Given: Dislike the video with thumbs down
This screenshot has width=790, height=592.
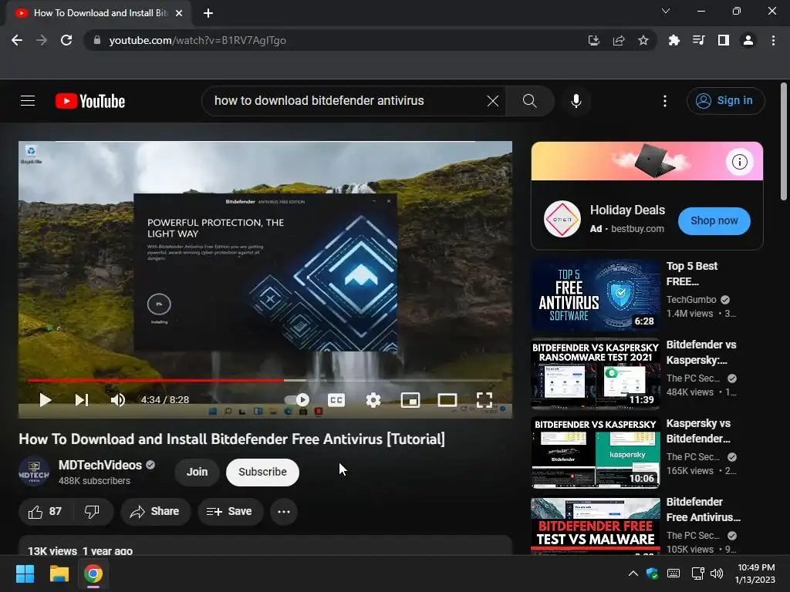Looking at the screenshot, I should point(93,512).
